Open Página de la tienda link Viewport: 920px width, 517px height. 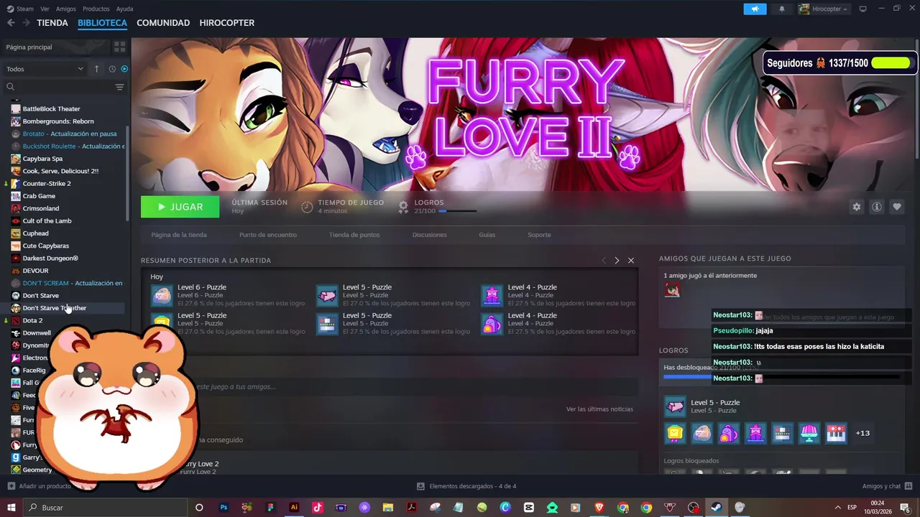point(179,235)
